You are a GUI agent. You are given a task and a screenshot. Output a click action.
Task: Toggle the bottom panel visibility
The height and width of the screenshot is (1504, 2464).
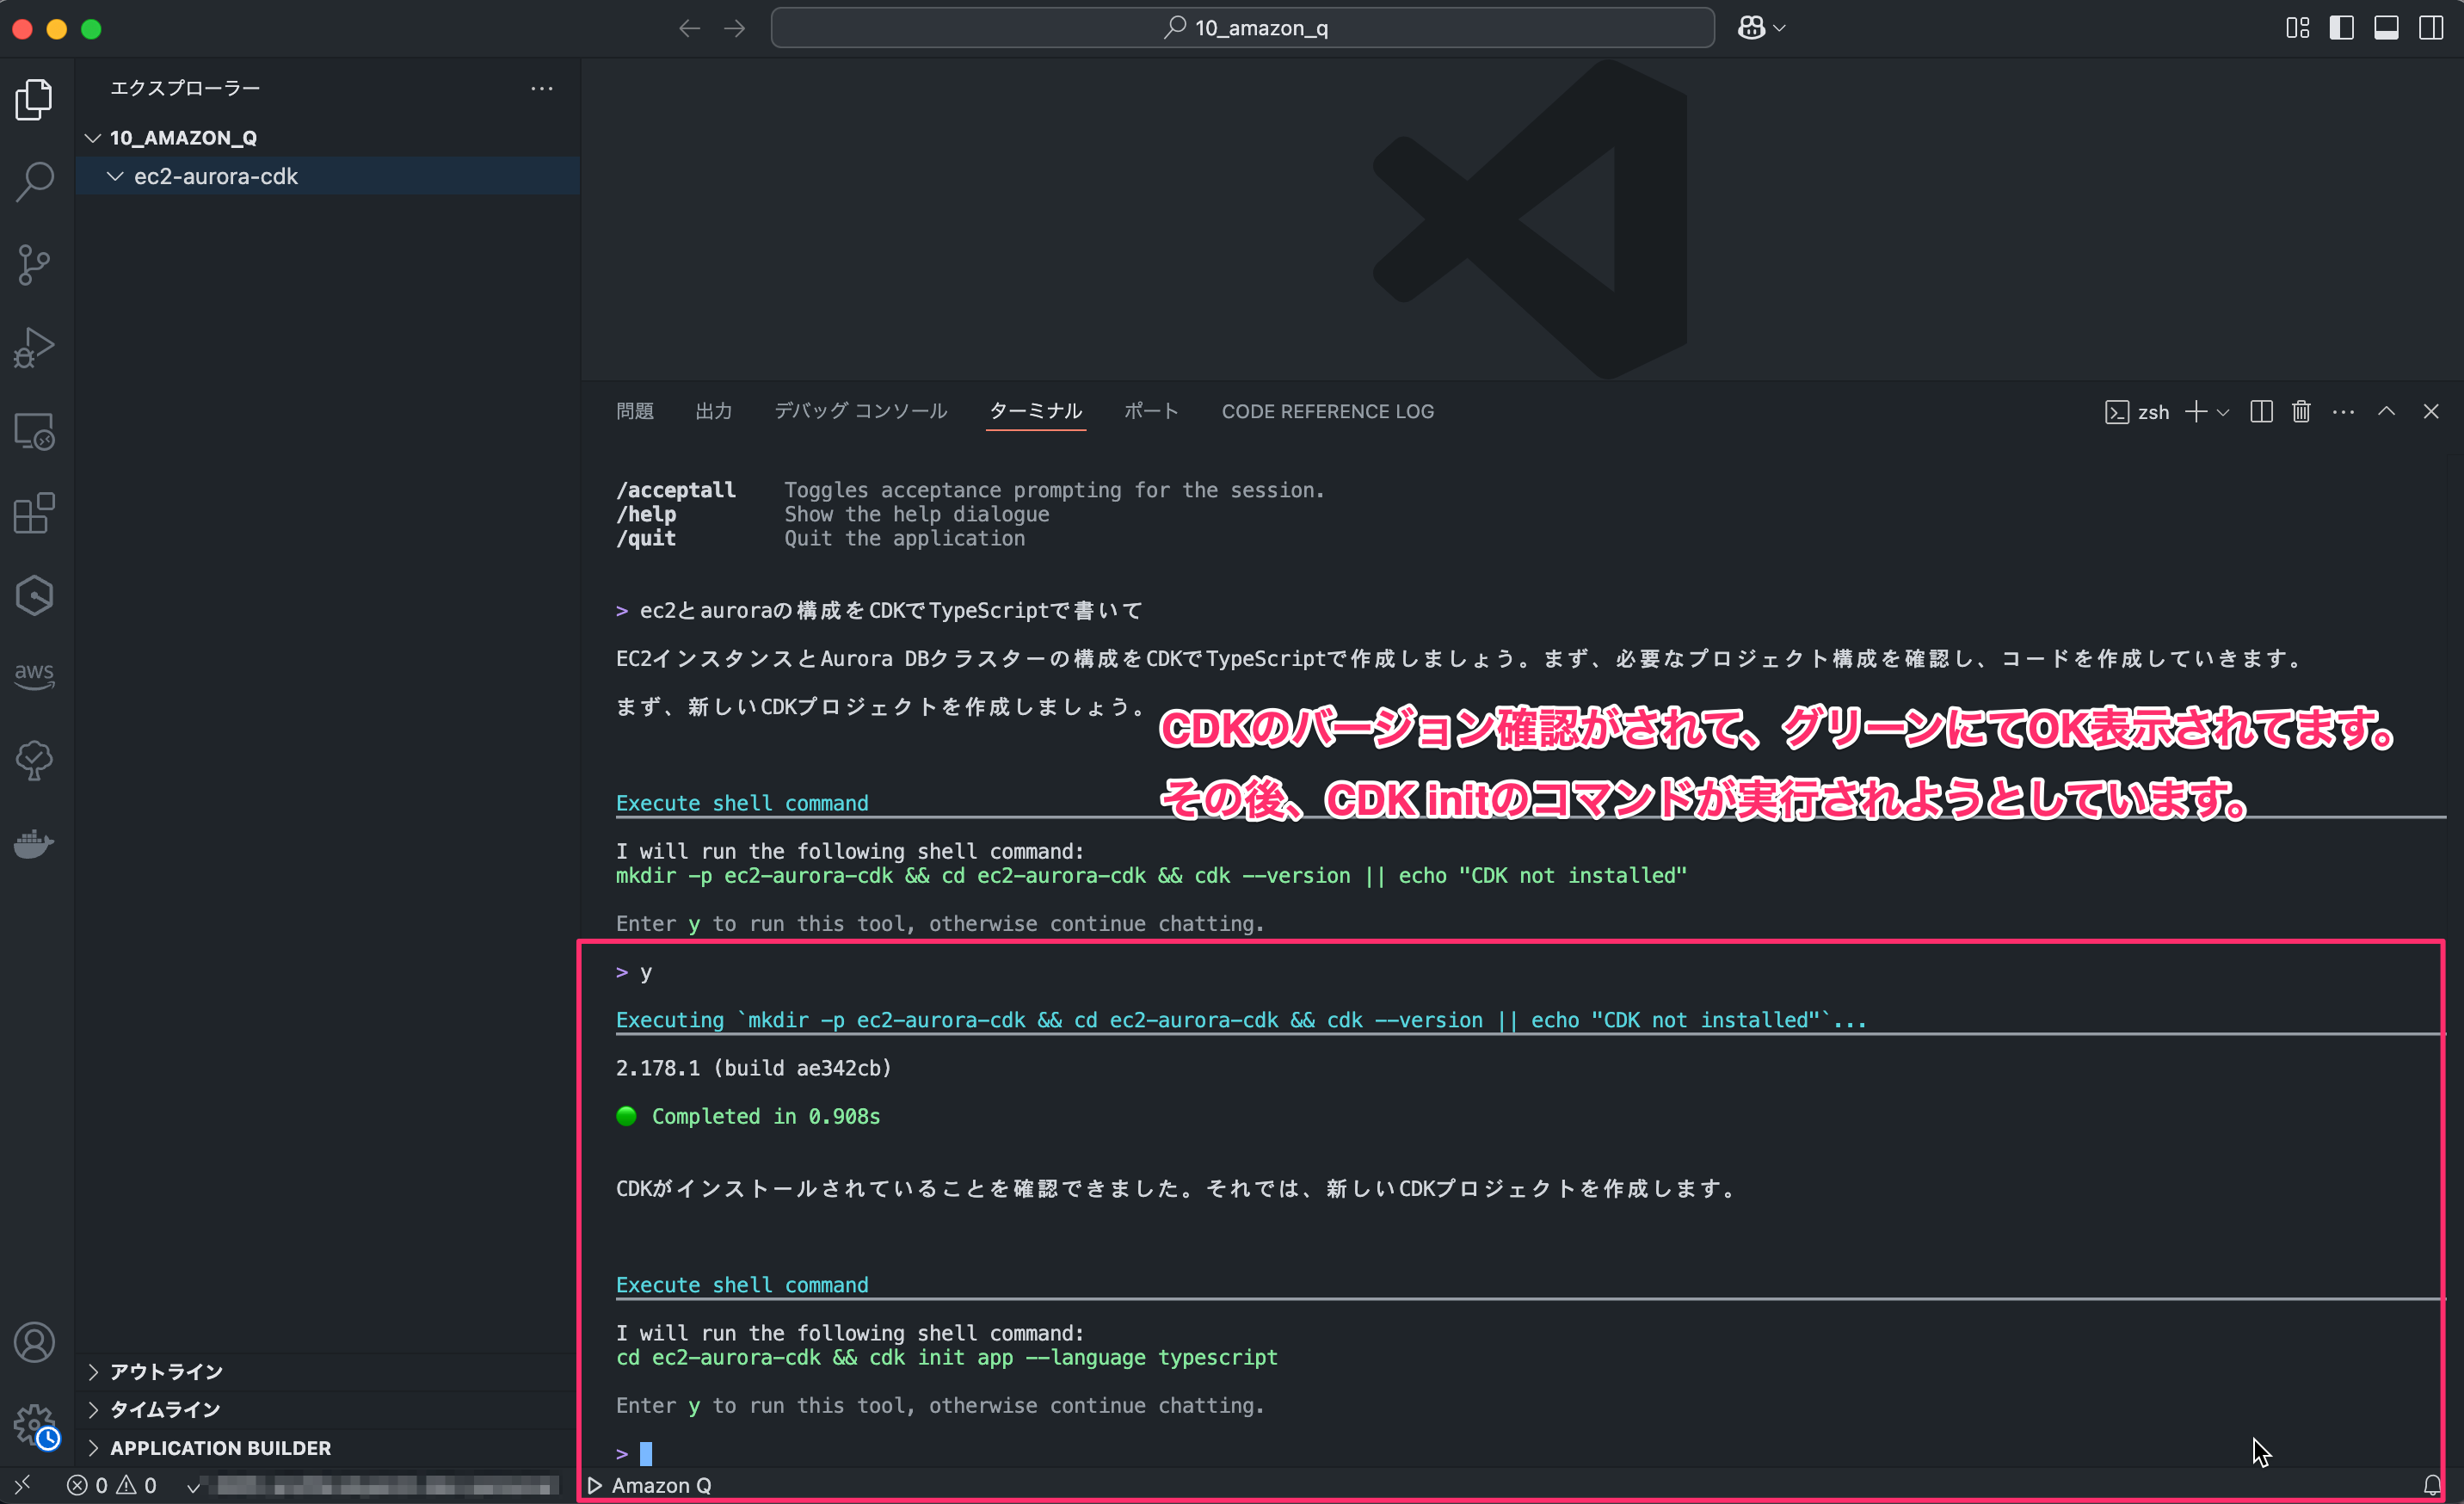point(2387,28)
